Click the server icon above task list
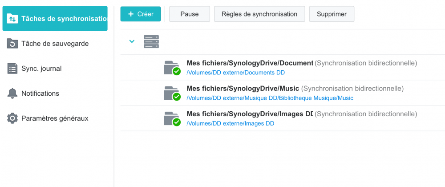 coord(151,42)
